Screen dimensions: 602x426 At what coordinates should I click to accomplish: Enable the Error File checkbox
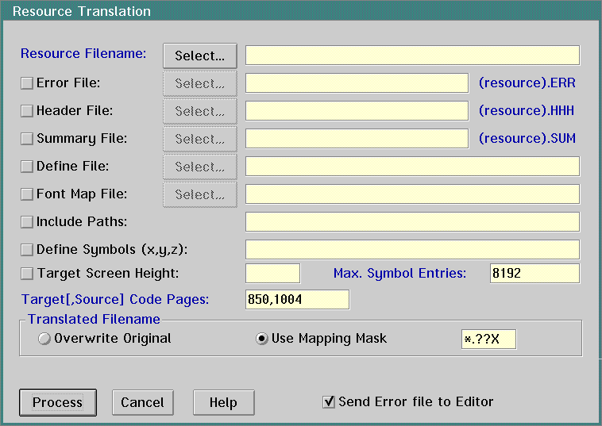(27, 83)
